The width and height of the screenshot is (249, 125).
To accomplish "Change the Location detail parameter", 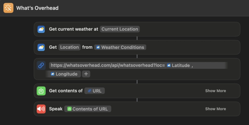I will [69, 47].
